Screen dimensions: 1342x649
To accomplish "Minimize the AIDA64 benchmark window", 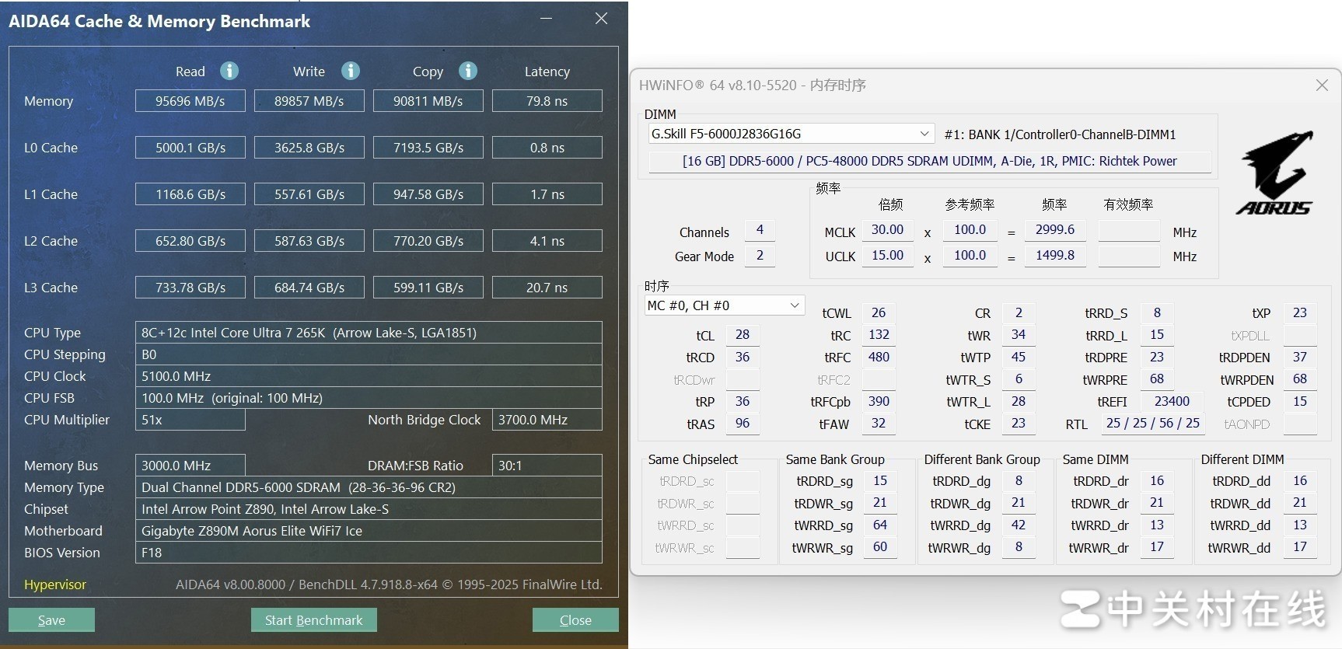I will tap(547, 18).
